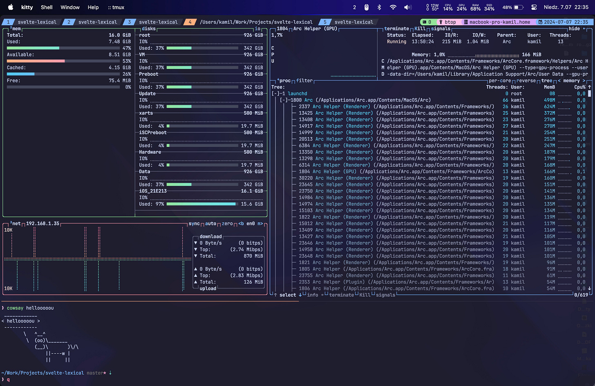Click the MemB column header
595x386 pixels.
pos(549,87)
